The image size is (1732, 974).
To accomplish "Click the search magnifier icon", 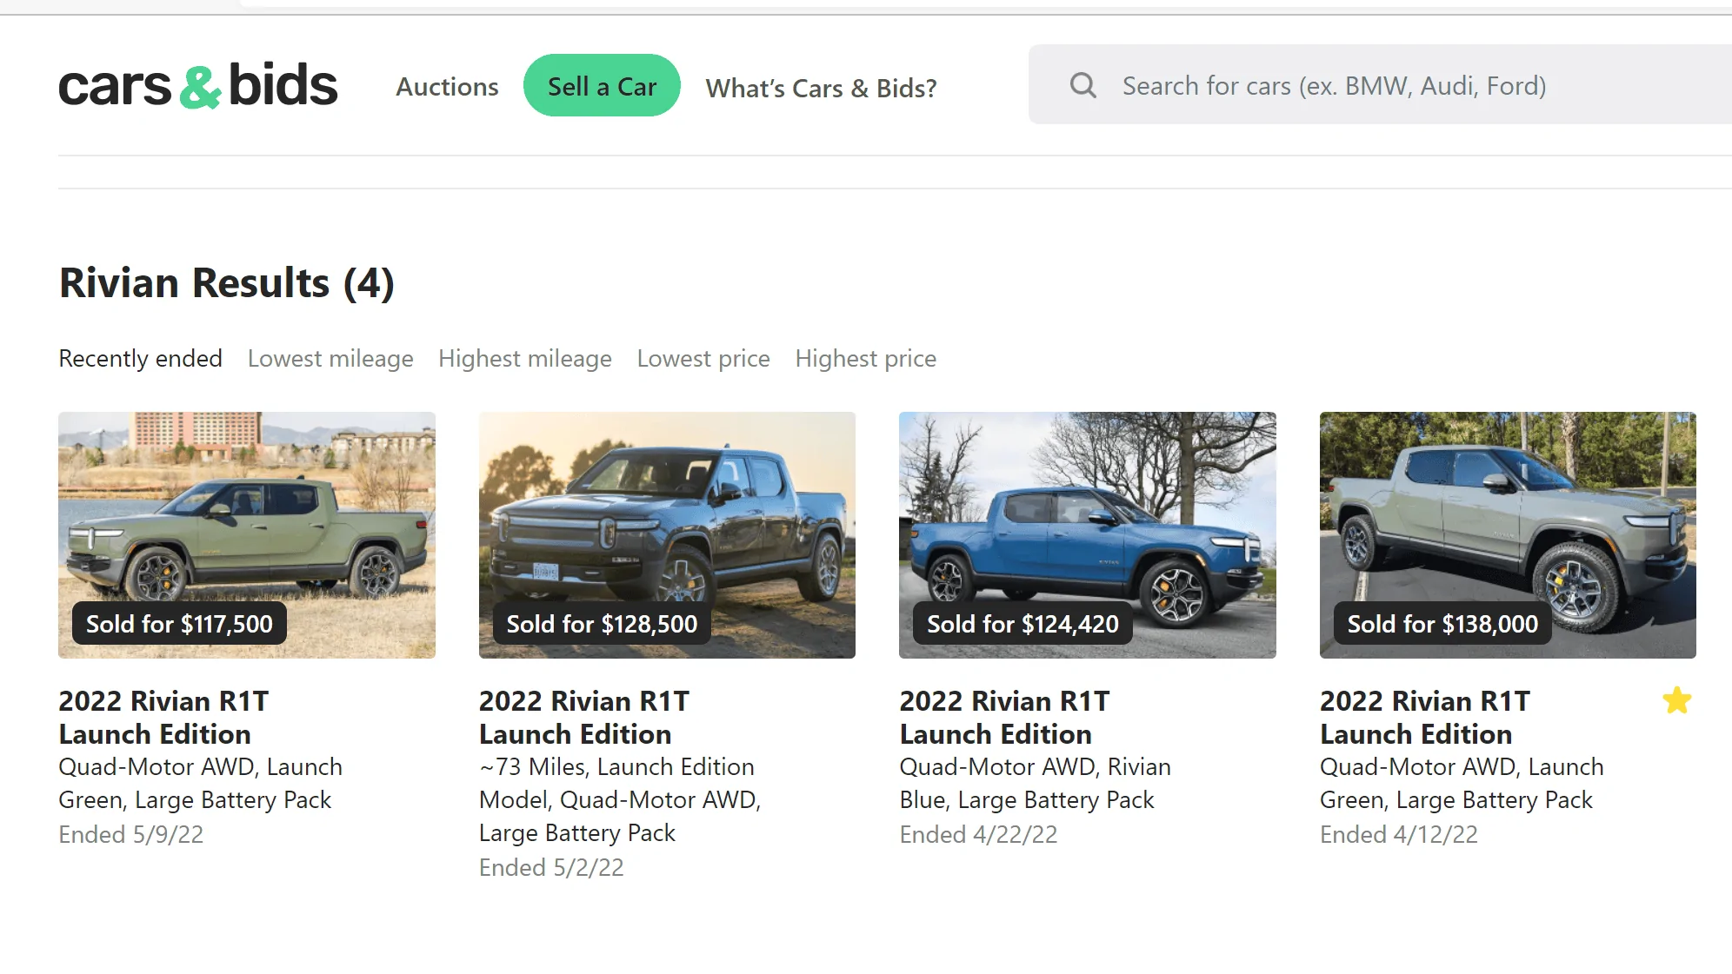I will pyautogui.click(x=1082, y=85).
